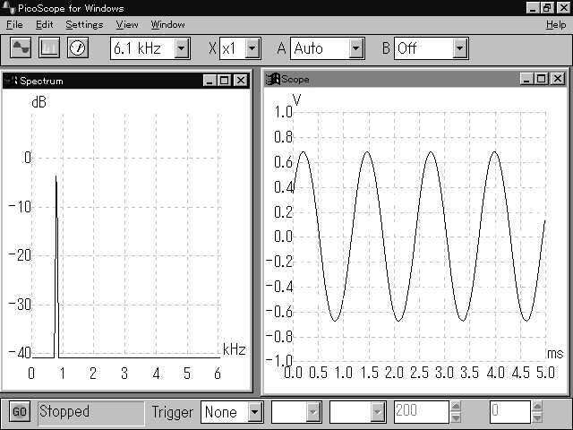Decrease the 200 trigger value with the down arrow
The width and height of the screenshot is (573, 430).
[x=456, y=417]
